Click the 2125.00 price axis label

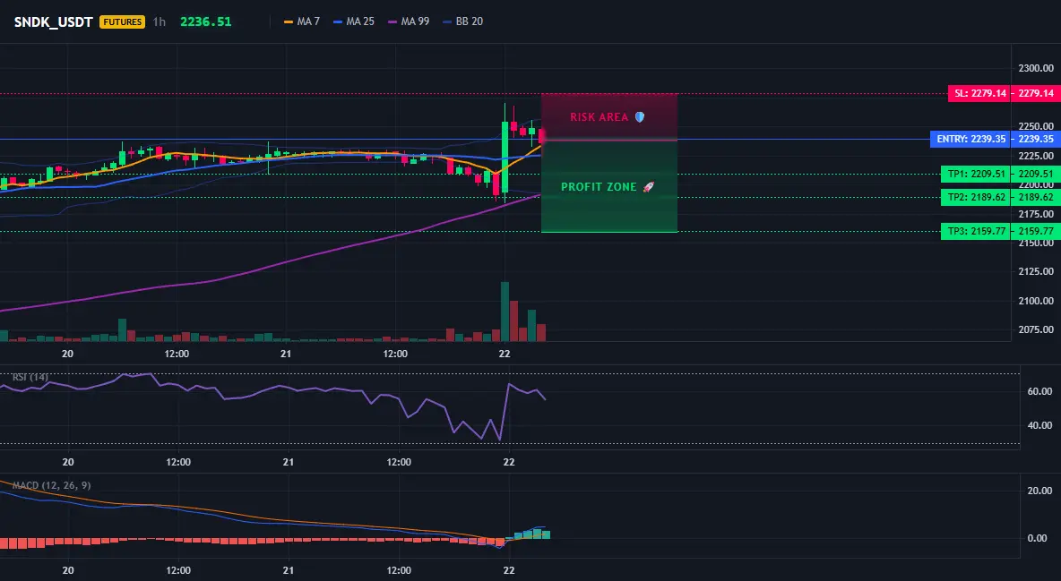click(1035, 272)
